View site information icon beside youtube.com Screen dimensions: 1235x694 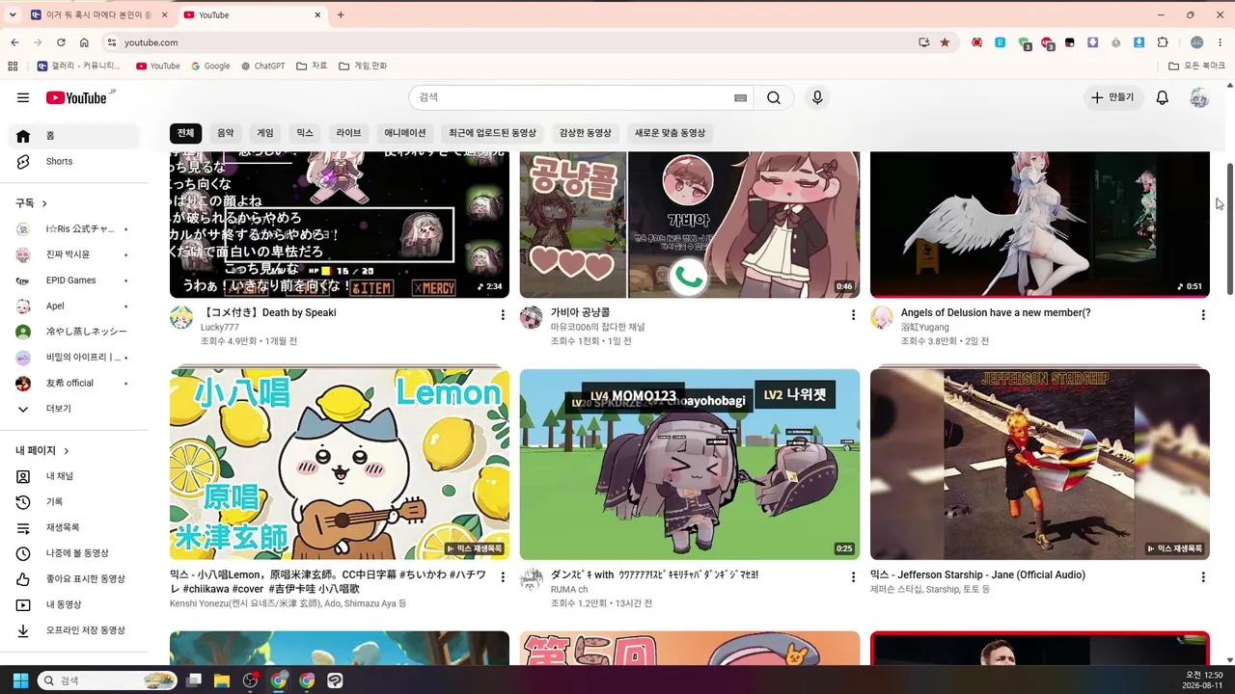(111, 42)
